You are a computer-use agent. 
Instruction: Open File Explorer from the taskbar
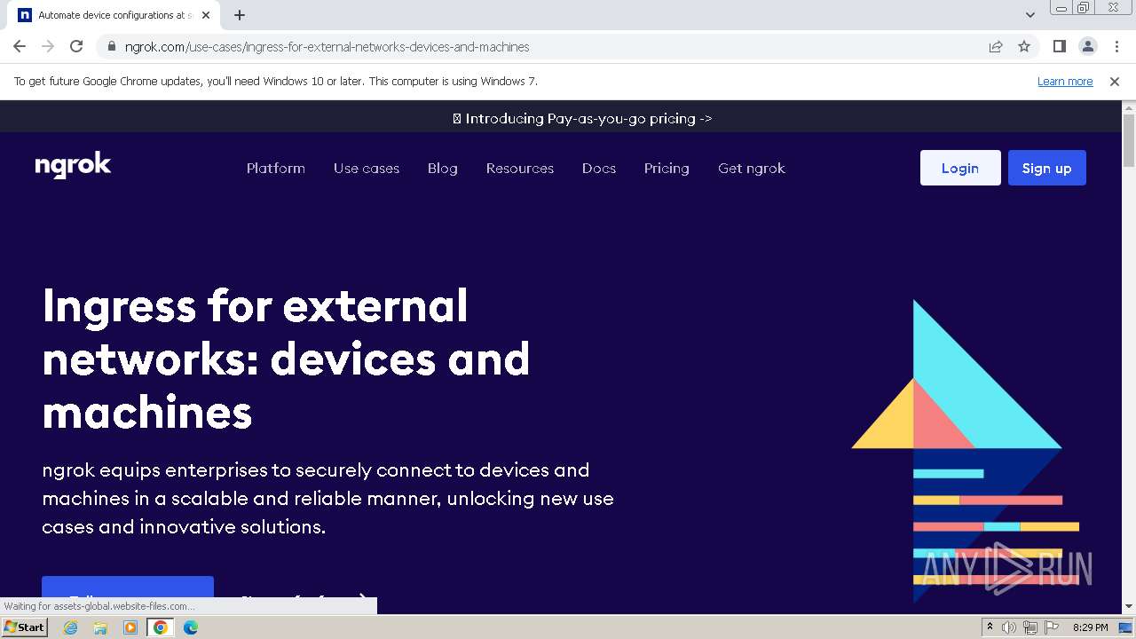click(100, 627)
